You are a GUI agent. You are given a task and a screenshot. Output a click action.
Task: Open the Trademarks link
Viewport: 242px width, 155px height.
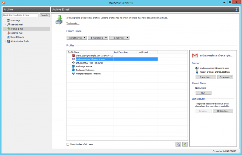73,23
